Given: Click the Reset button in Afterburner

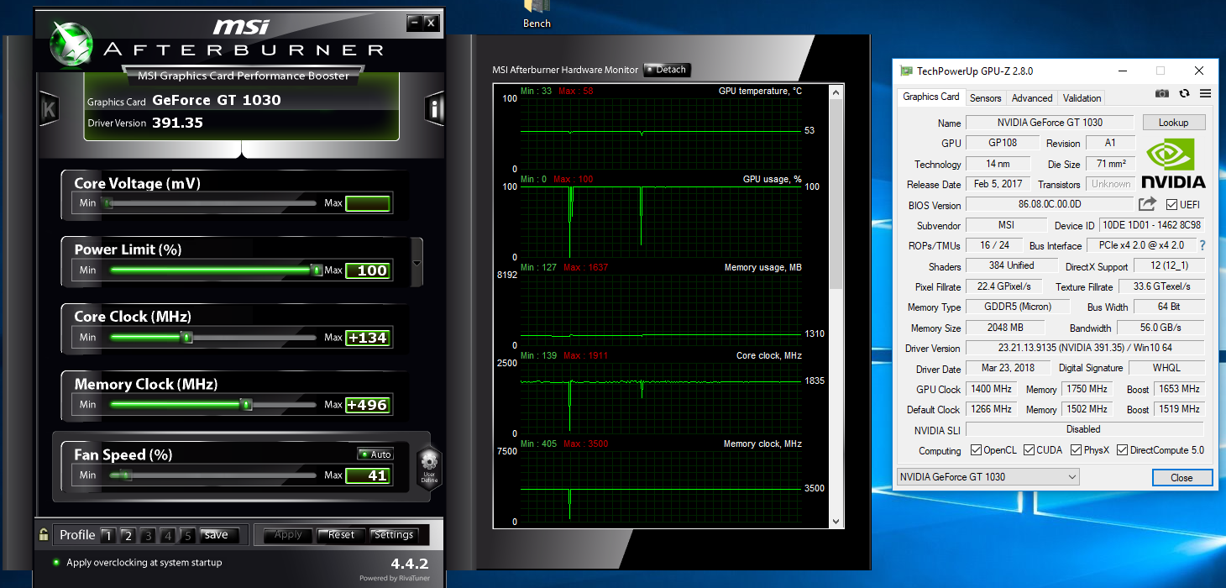Looking at the screenshot, I should 341,535.
